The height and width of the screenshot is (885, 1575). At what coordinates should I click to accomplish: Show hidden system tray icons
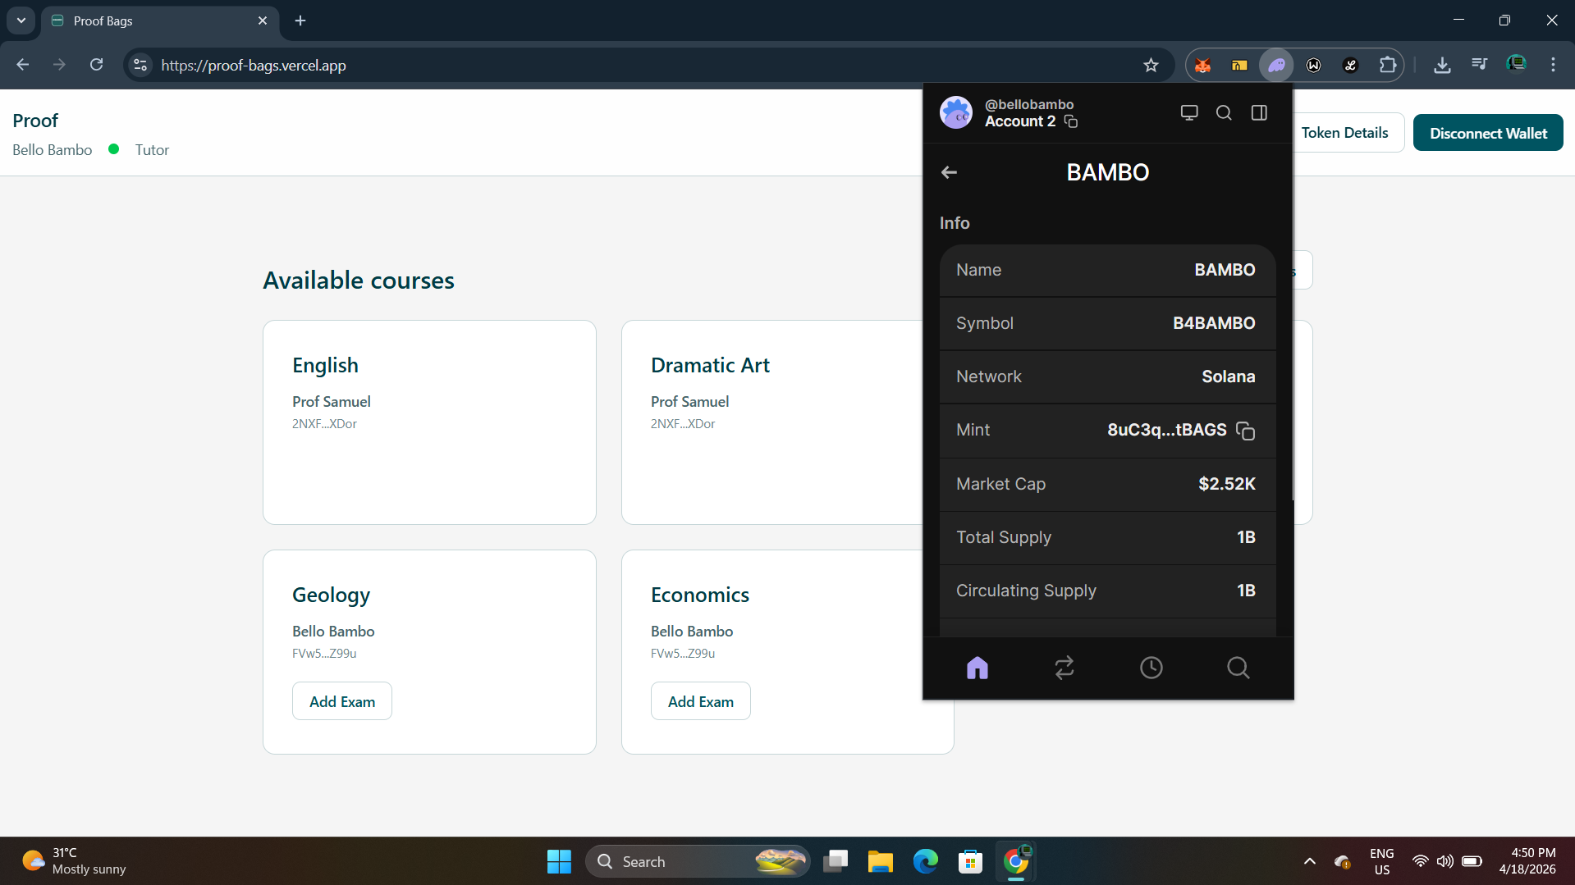1310,861
